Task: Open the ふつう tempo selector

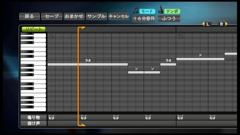Action: pyautogui.click(x=169, y=18)
